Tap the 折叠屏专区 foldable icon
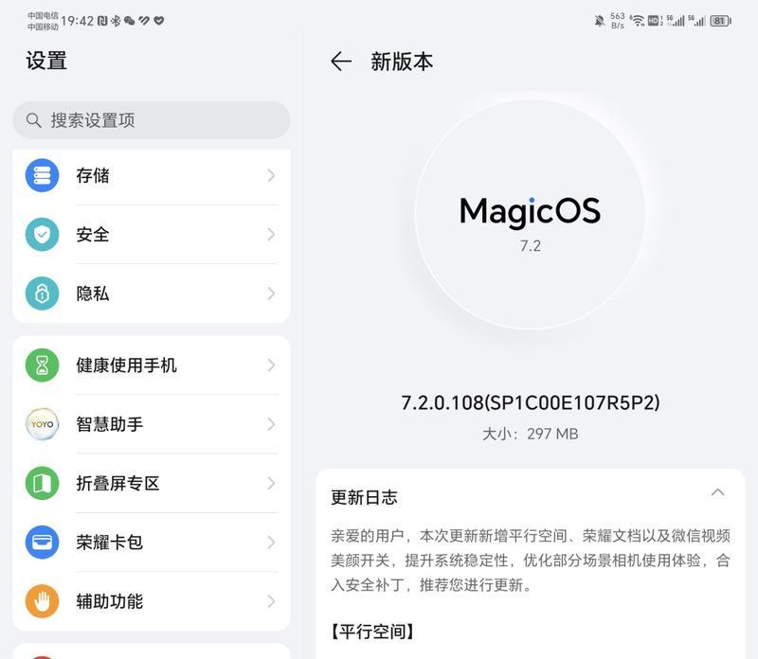The image size is (758, 659). [42, 483]
